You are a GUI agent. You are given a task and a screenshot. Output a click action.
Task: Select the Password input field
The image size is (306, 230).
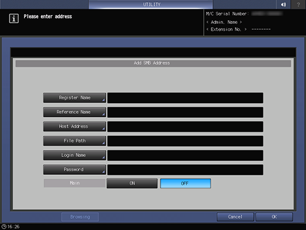(x=185, y=170)
